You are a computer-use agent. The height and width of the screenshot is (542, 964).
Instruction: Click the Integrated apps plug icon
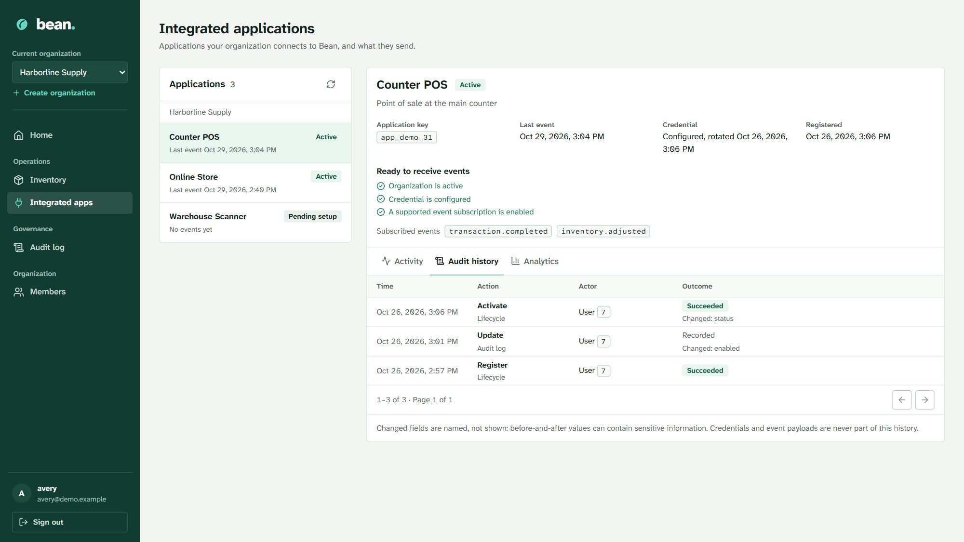pos(18,203)
